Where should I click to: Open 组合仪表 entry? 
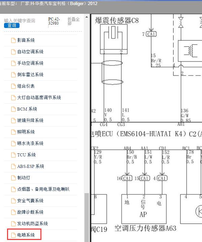(26, 86)
